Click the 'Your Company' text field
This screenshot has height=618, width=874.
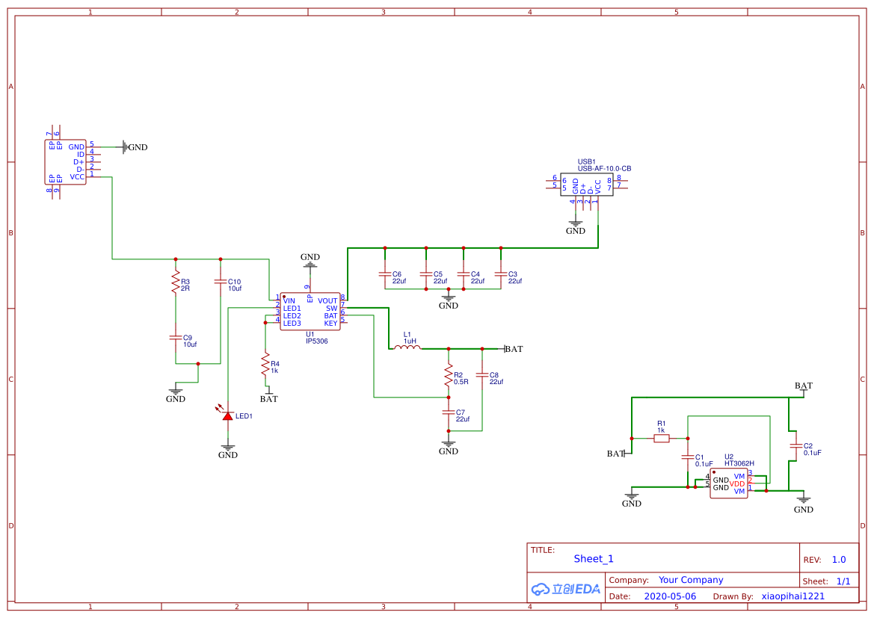pyautogui.click(x=691, y=580)
